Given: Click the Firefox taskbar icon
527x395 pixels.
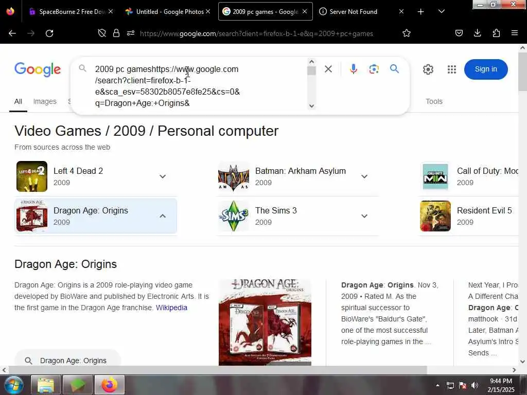Looking at the screenshot, I should [110, 385].
